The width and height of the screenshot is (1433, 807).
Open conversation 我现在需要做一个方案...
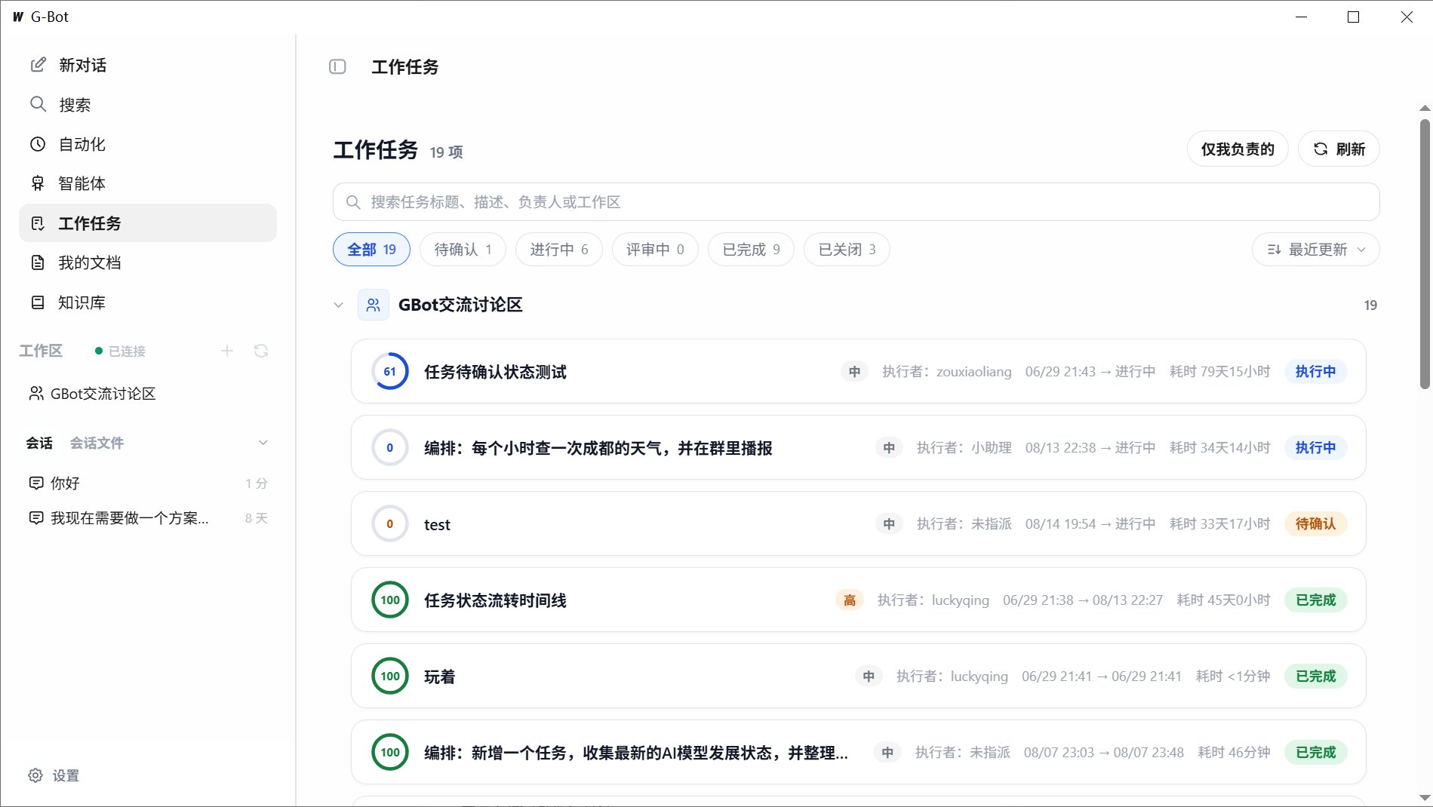click(148, 518)
